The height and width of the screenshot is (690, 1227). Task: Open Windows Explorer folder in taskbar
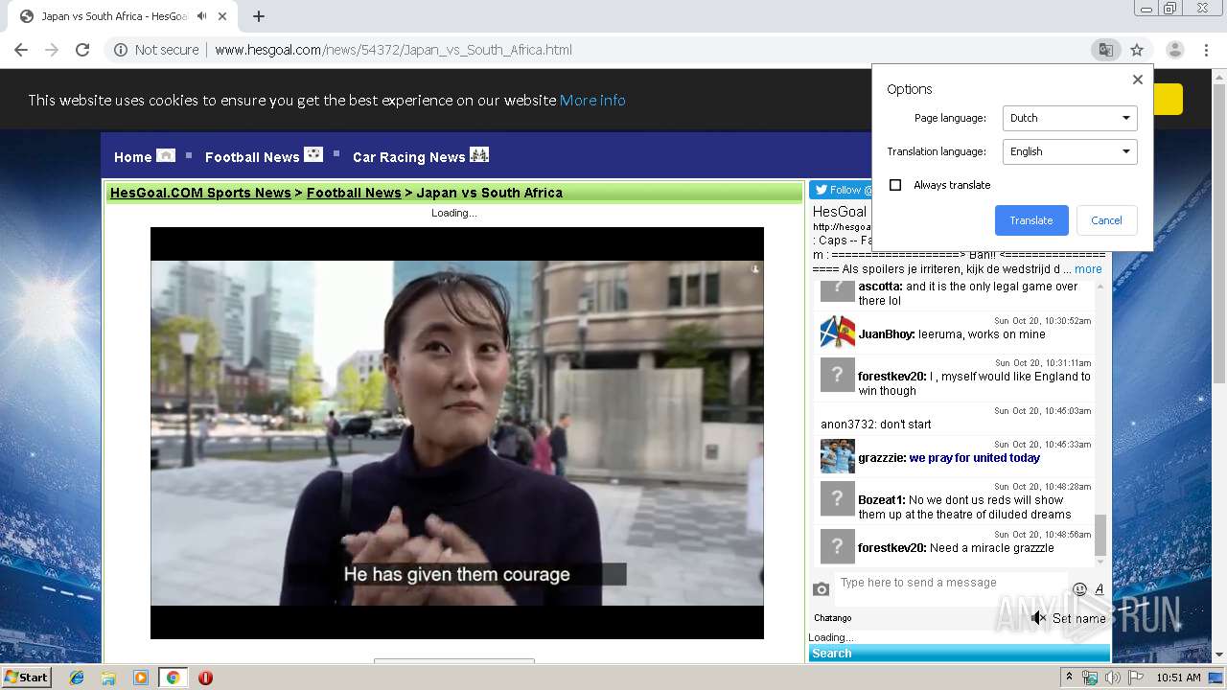click(108, 678)
